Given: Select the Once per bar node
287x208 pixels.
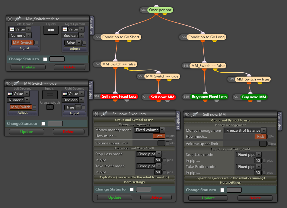Looking at the screenshot, I should pos(160,10).
